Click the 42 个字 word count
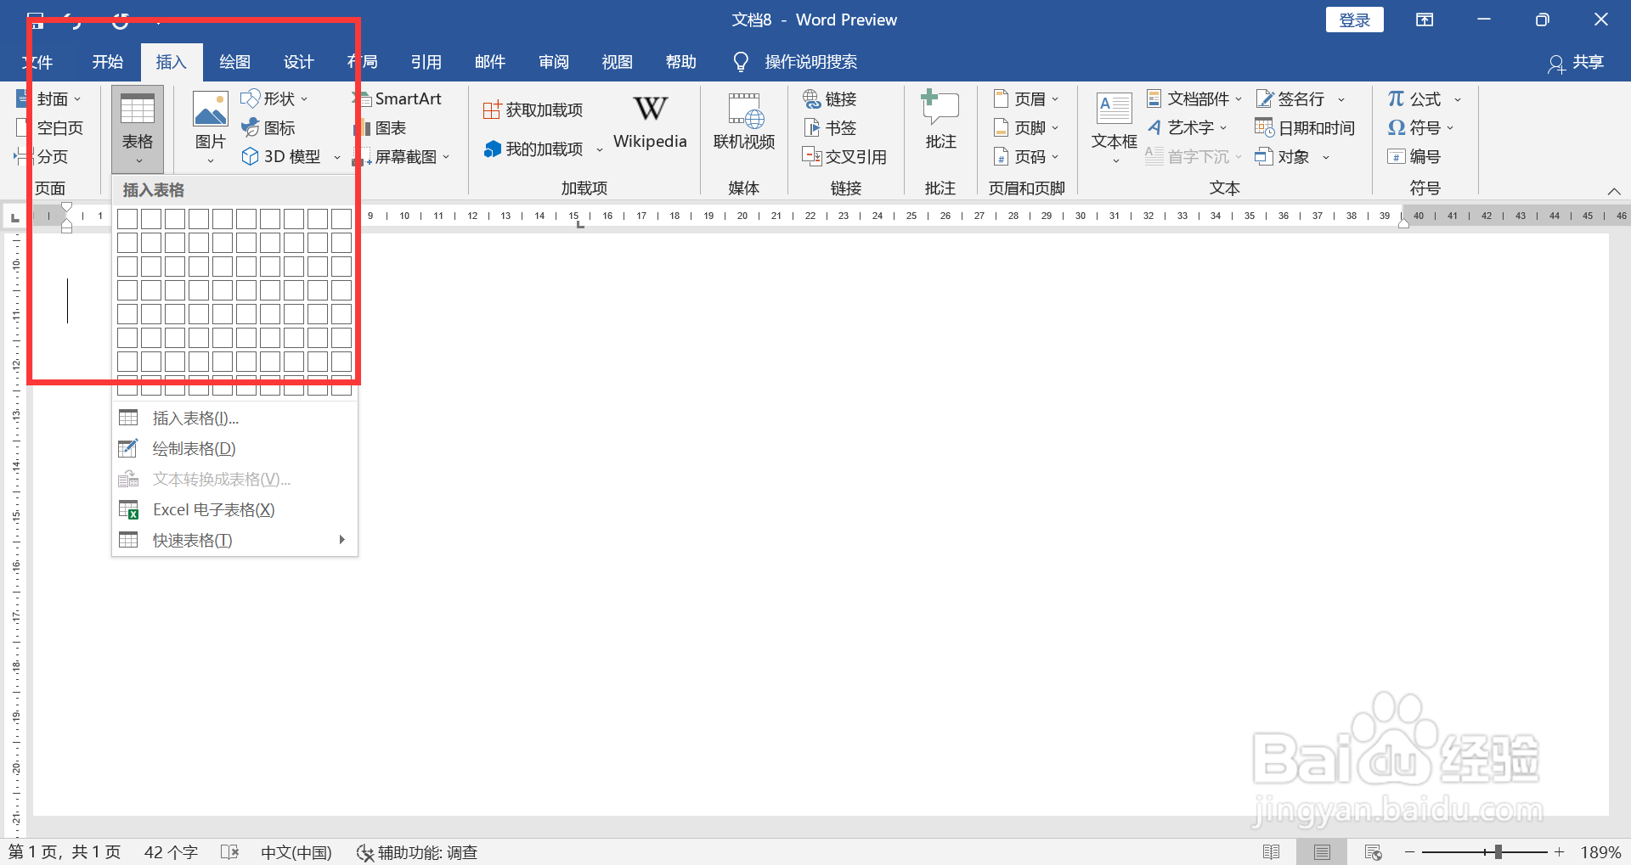This screenshot has height=865, width=1631. [x=171, y=852]
